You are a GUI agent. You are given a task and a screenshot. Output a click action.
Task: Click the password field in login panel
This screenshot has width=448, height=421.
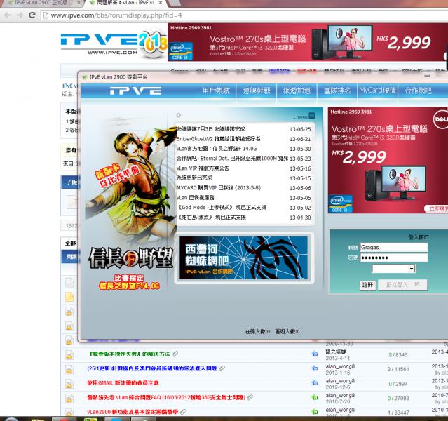click(394, 258)
